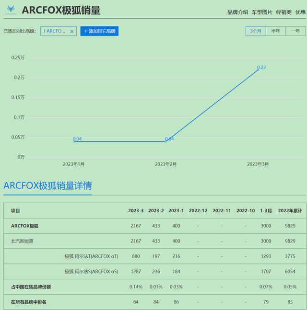
Task: Click the 0.25万 y-axis label
Action: 18,57
